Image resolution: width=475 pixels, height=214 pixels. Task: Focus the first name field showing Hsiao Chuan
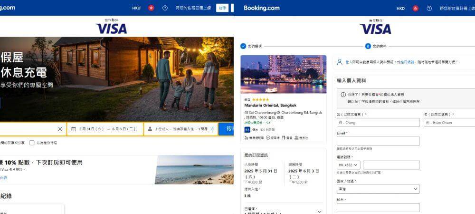(x=449, y=123)
